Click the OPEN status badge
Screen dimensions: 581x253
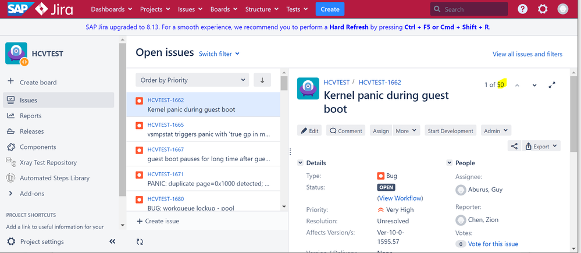point(386,187)
